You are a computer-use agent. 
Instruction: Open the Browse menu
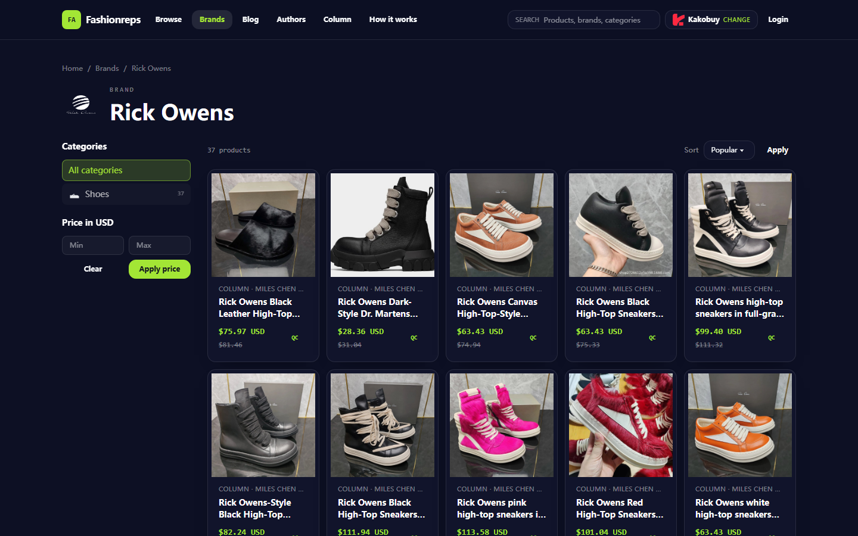(169, 20)
